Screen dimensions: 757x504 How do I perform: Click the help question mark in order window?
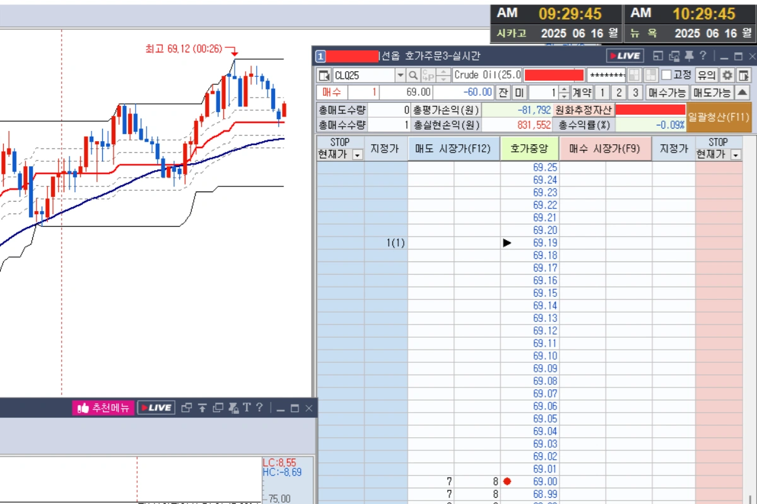coord(703,56)
